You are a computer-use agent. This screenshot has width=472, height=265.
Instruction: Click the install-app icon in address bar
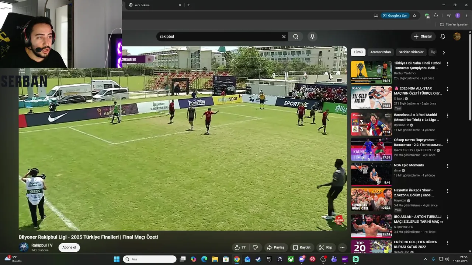(376, 15)
